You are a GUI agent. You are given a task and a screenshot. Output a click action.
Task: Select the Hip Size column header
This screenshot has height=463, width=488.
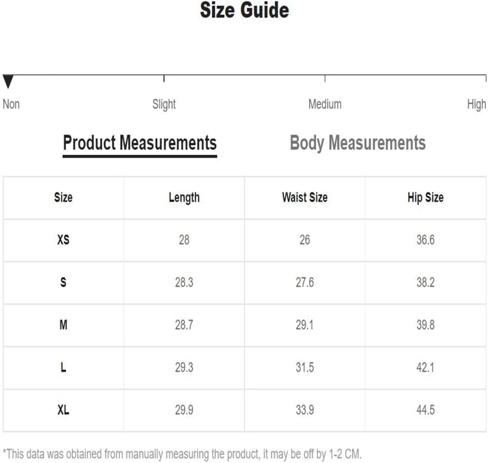coord(425,198)
